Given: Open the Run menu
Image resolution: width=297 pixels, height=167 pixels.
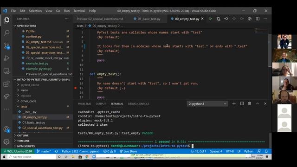Looking at the screenshot, I should pos(67,11).
